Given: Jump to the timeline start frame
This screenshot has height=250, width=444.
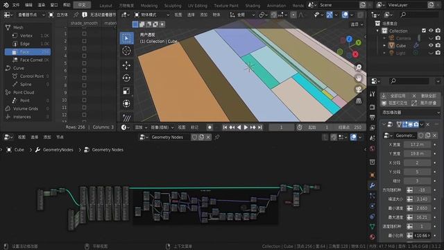Looking at the screenshot, I should coord(225,127).
